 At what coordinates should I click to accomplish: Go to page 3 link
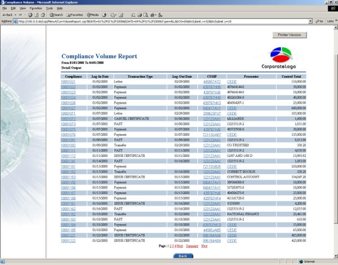click(173, 246)
